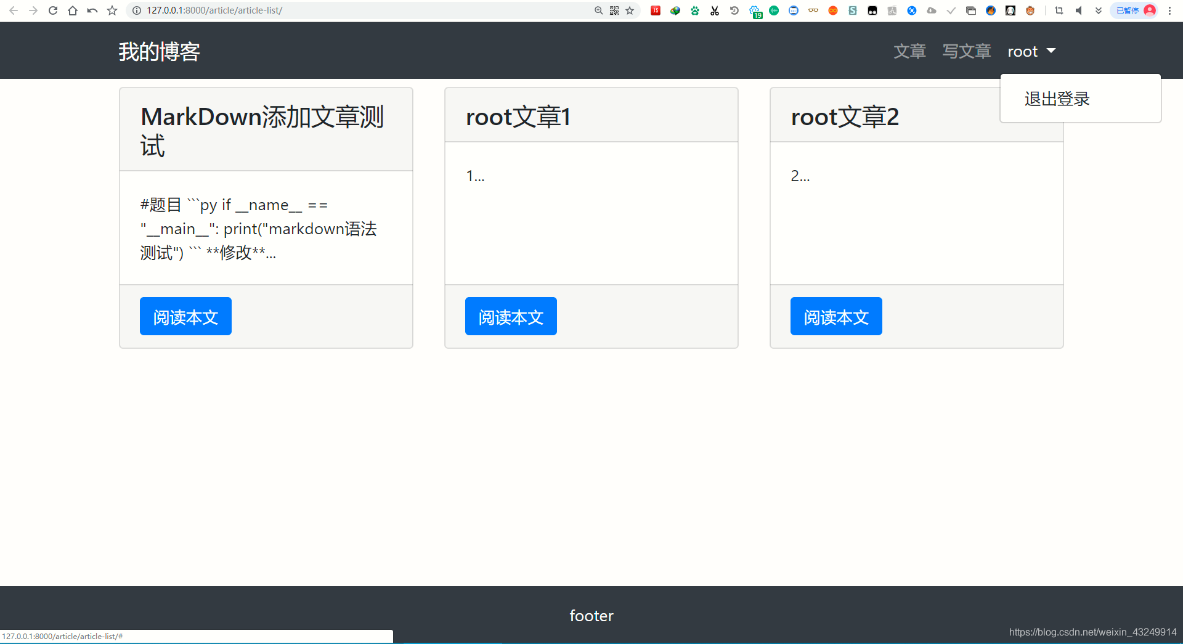Open the red JS extension icon
Screen dimensions: 1183x644
pyautogui.click(x=656, y=10)
